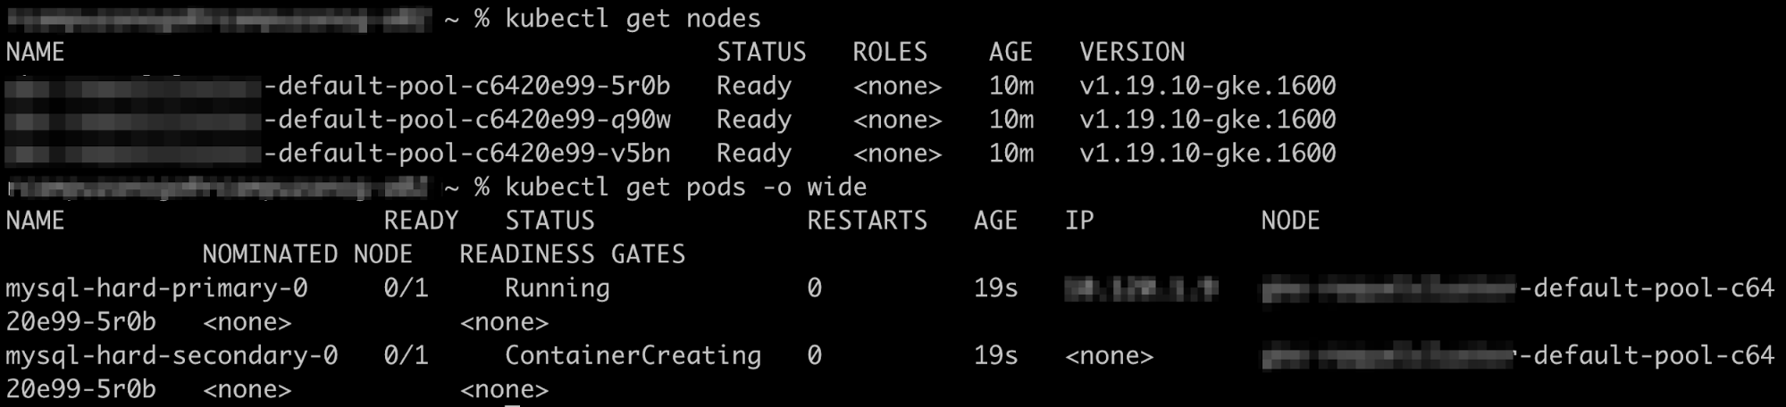
Task: Click the 10m age of the 5r0b node
Action: coord(1010,87)
